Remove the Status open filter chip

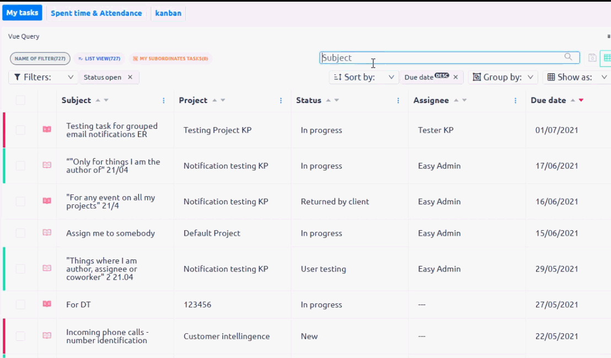(x=130, y=78)
